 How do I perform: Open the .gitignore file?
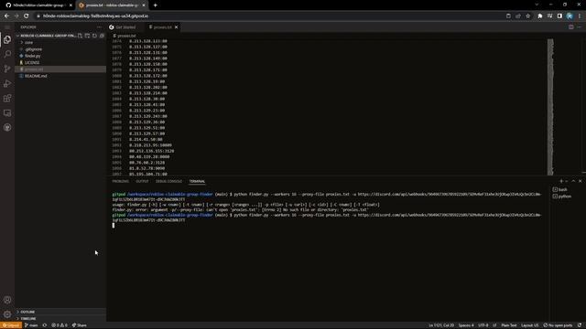[33, 49]
